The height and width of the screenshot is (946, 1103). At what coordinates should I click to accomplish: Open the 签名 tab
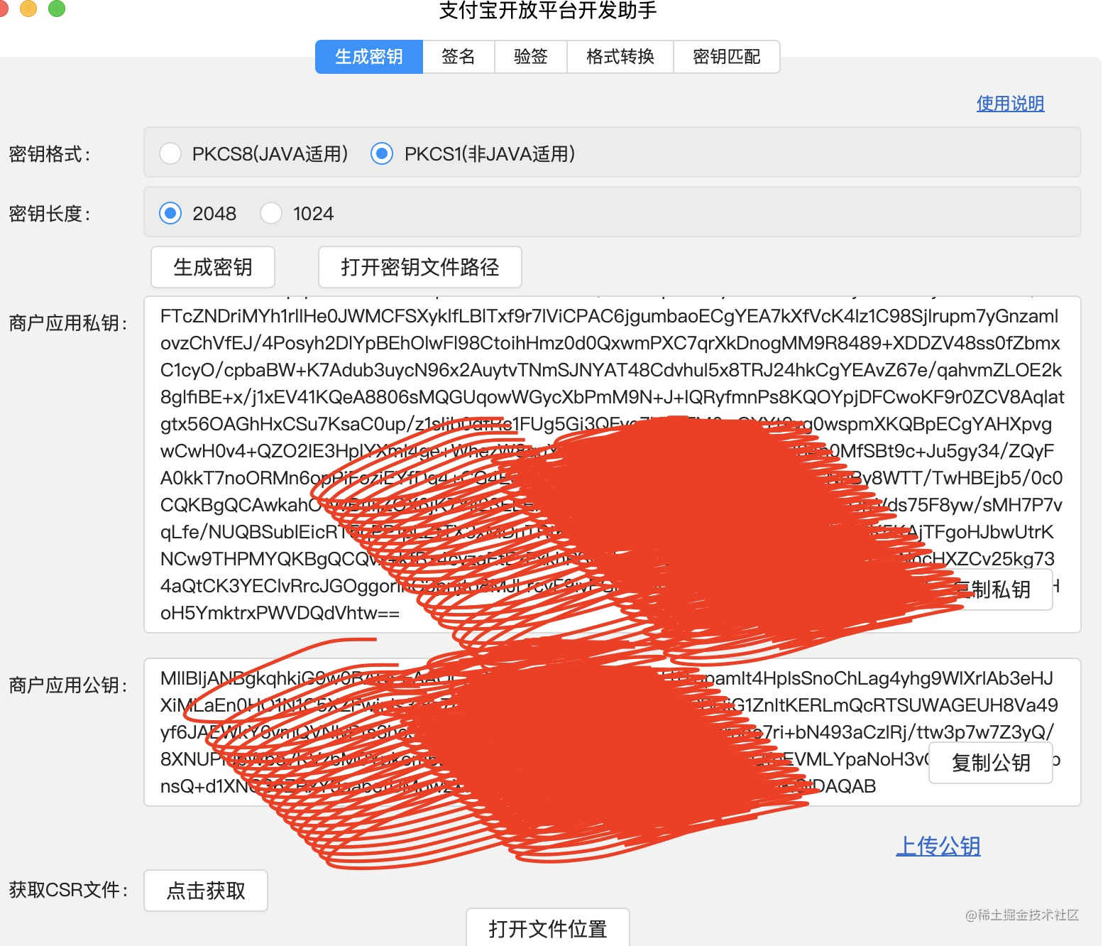coord(459,57)
